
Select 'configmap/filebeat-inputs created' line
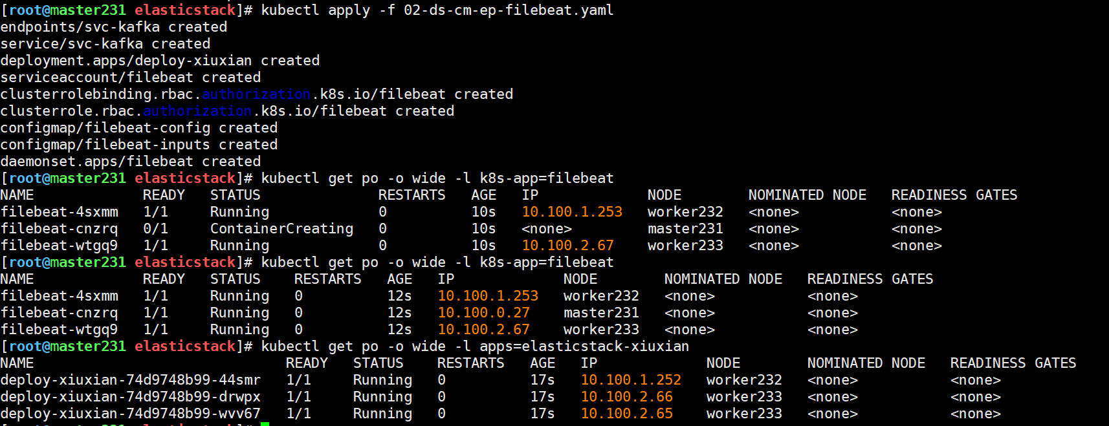(139, 145)
